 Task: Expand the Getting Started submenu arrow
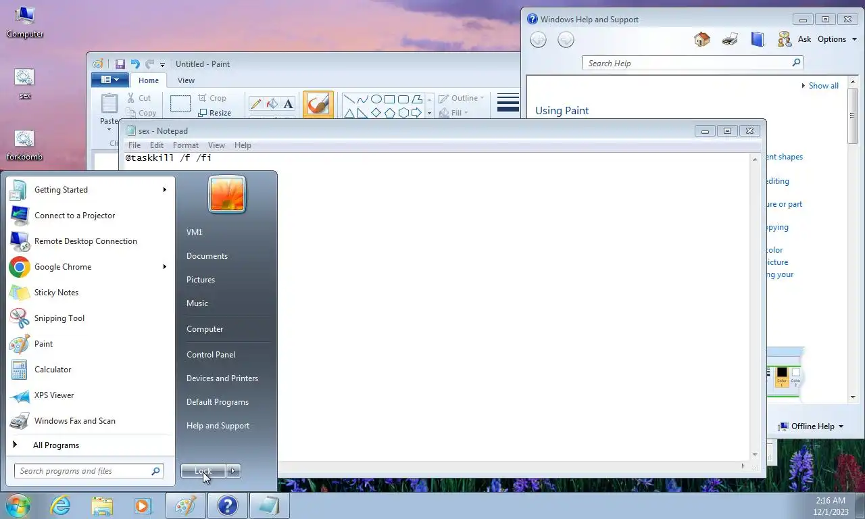click(x=164, y=190)
